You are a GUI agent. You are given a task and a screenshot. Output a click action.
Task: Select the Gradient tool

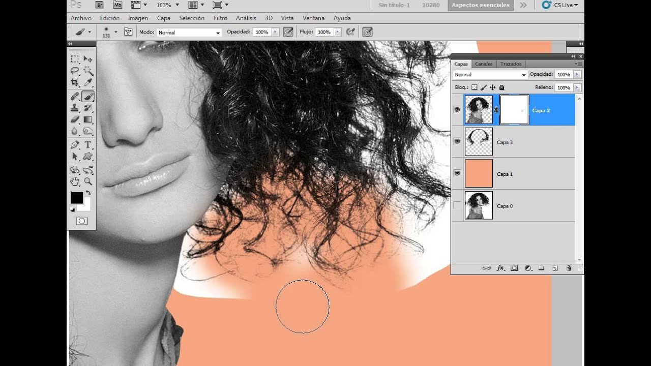coord(88,119)
